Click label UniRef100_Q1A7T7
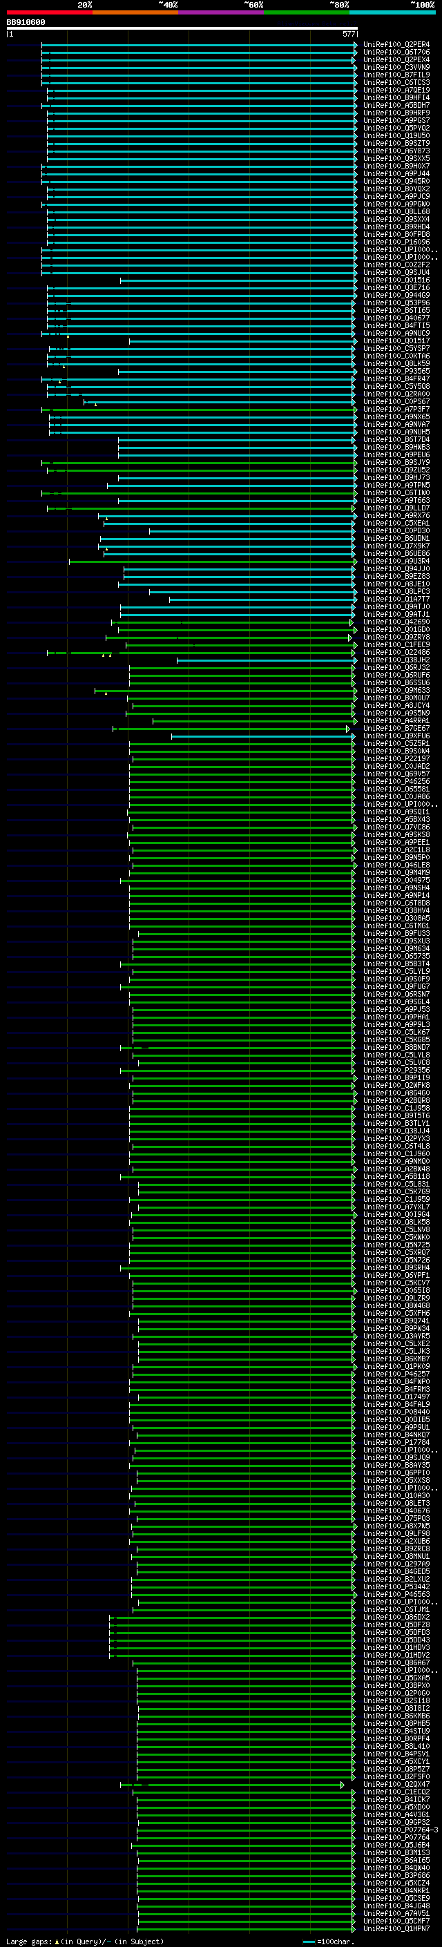 click(396, 600)
